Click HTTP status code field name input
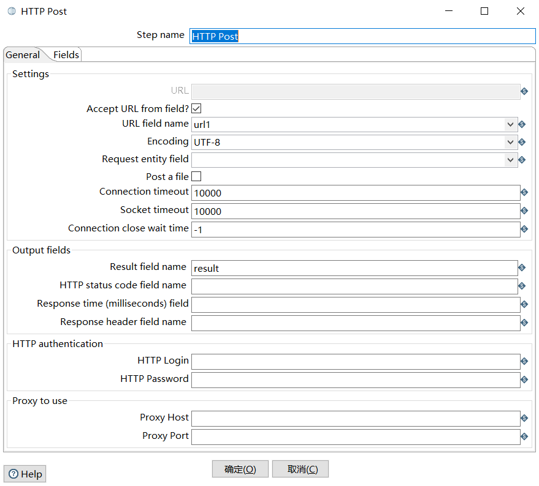The height and width of the screenshot is (486, 539). [354, 286]
